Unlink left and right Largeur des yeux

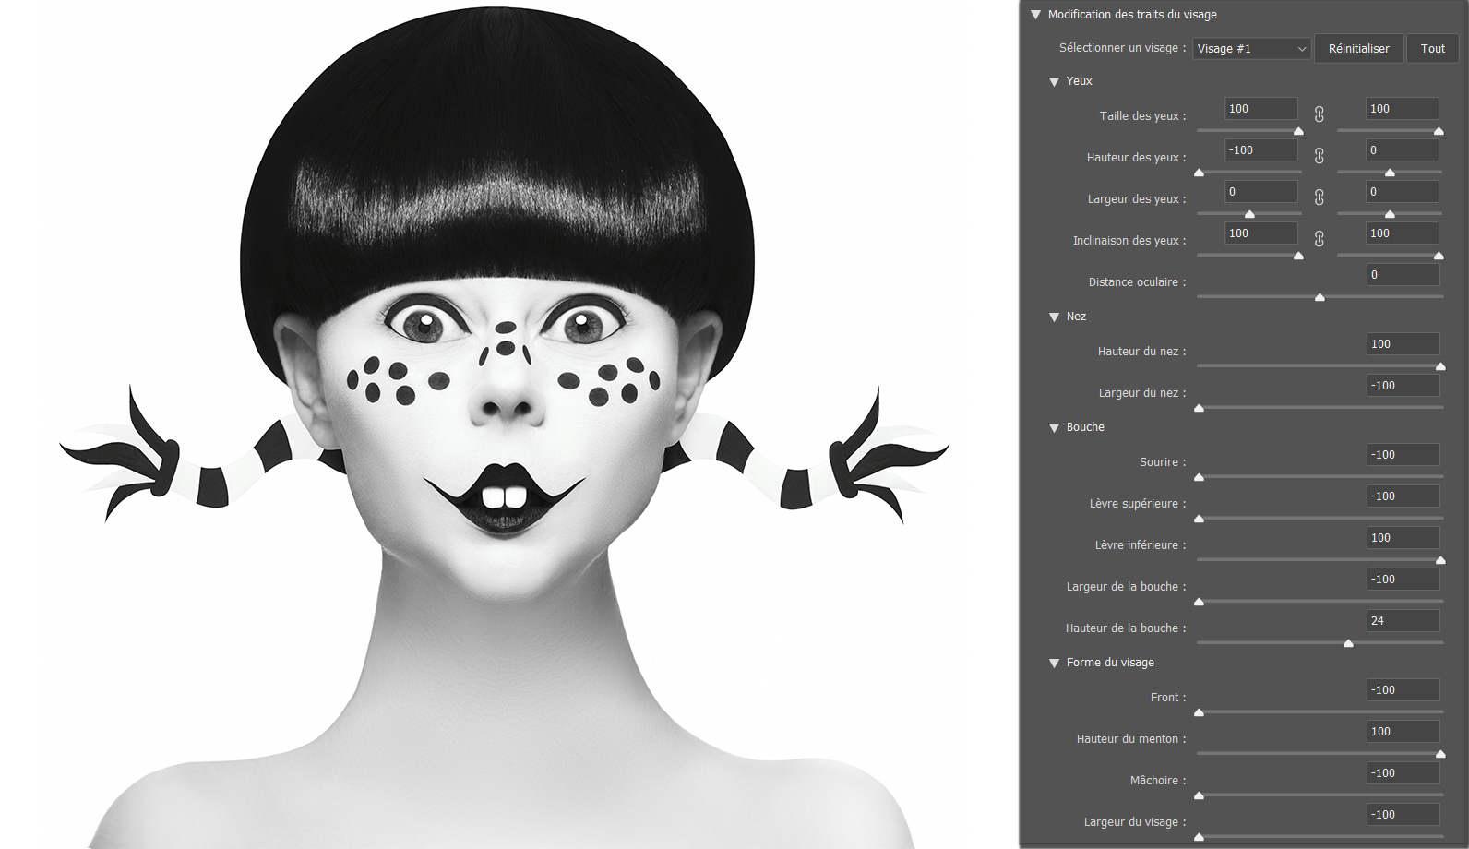1320,197
